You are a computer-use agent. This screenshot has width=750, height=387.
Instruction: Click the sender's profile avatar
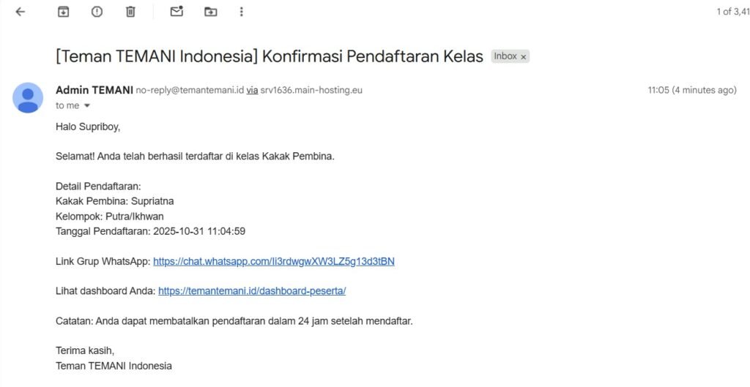tap(28, 97)
